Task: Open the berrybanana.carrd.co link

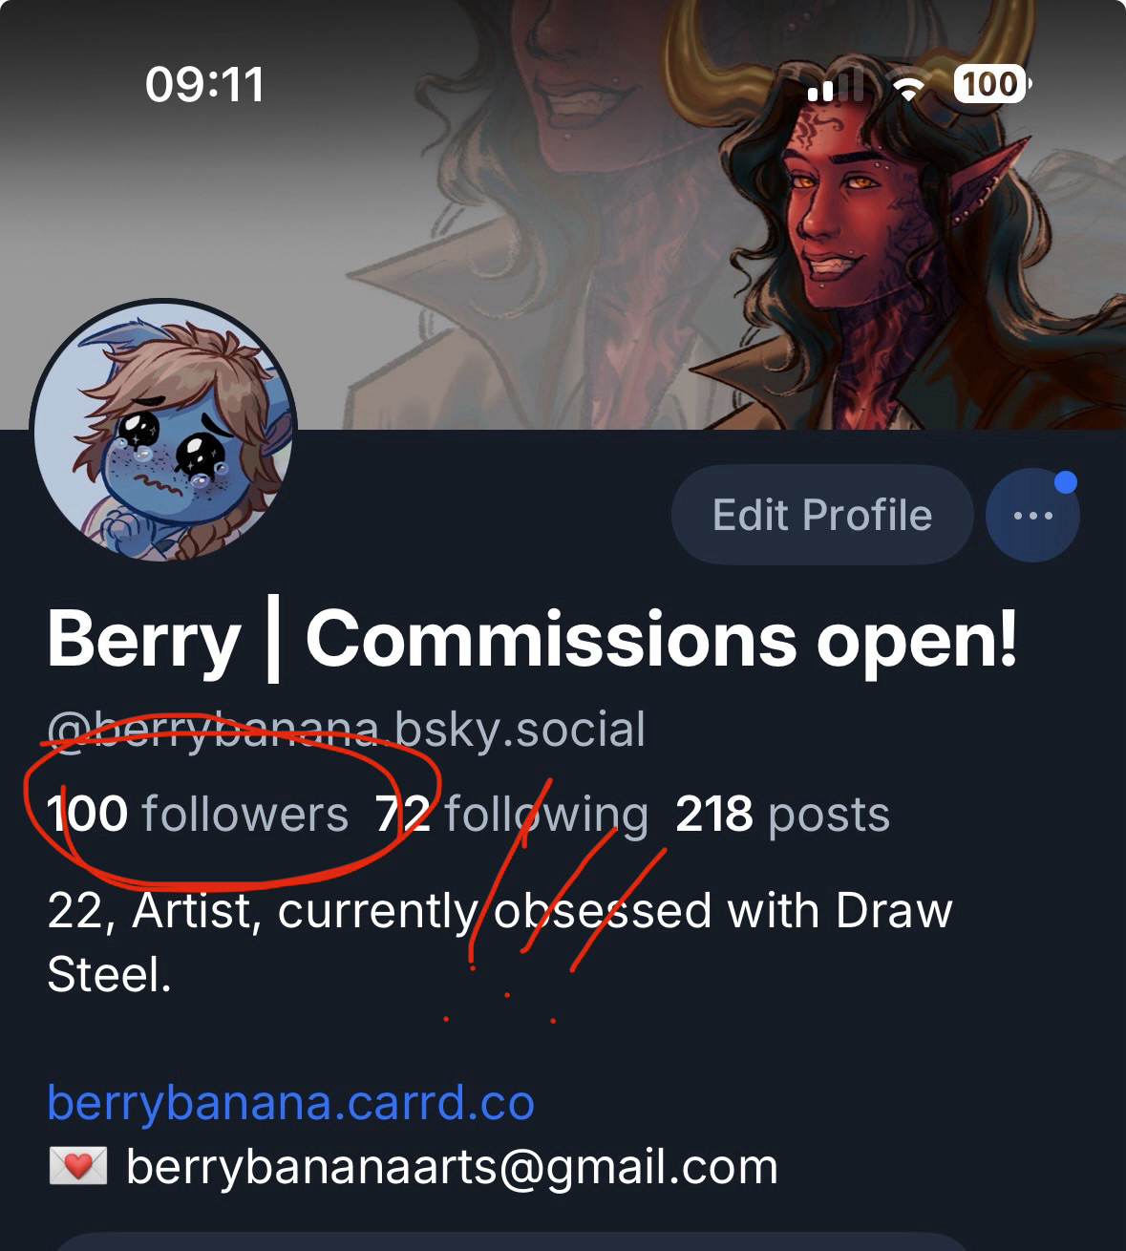Action: [290, 1102]
